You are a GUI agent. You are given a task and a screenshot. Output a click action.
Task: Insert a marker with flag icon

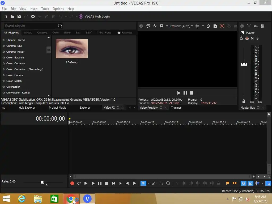228,183
